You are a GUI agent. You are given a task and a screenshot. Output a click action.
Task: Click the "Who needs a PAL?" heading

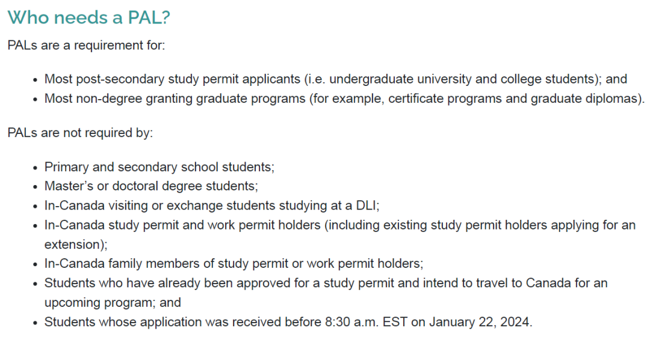coord(88,17)
